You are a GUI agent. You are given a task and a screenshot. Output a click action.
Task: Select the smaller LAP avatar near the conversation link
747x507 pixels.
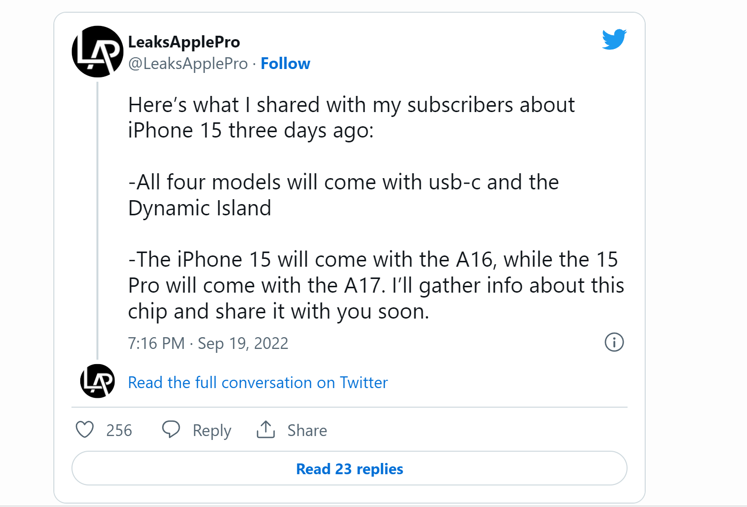pos(97,382)
